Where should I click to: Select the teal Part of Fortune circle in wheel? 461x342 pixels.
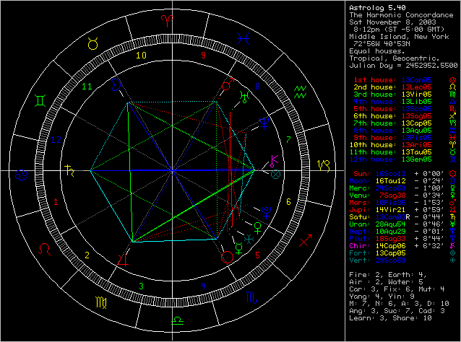coord(275,175)
